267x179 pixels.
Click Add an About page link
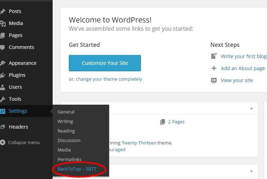[x=243, y=68]
